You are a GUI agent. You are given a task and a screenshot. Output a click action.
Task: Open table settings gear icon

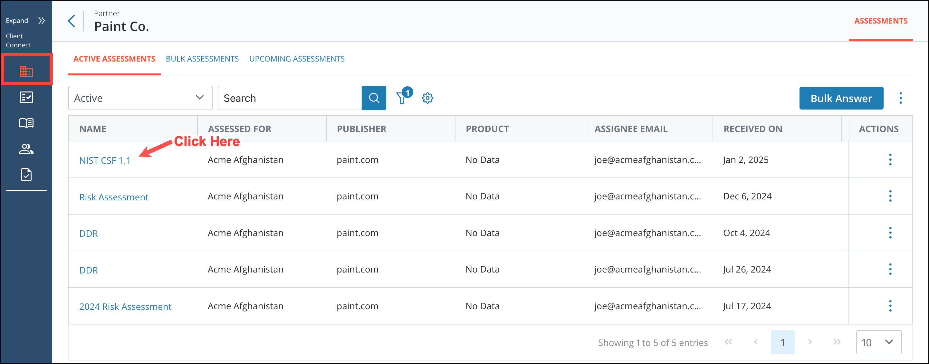tap(427, 98)
